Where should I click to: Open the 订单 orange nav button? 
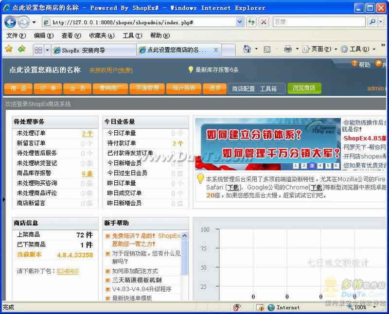[48, 88]
